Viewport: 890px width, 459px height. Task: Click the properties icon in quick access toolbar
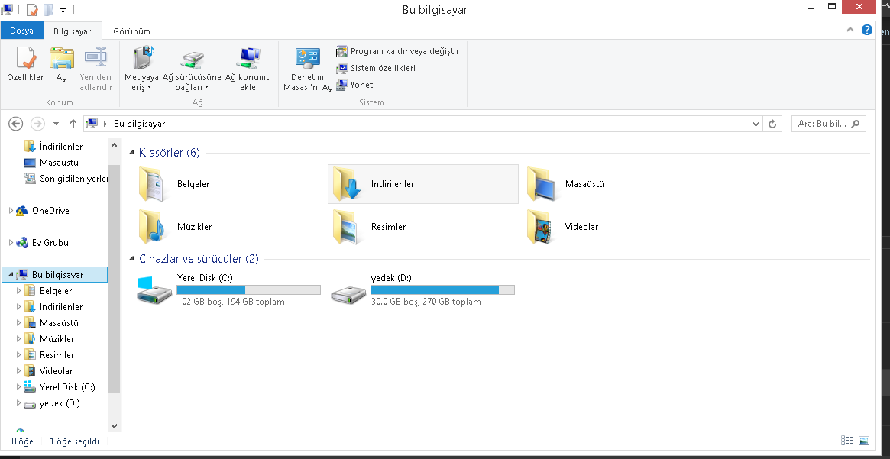click(x=32, y=10)
